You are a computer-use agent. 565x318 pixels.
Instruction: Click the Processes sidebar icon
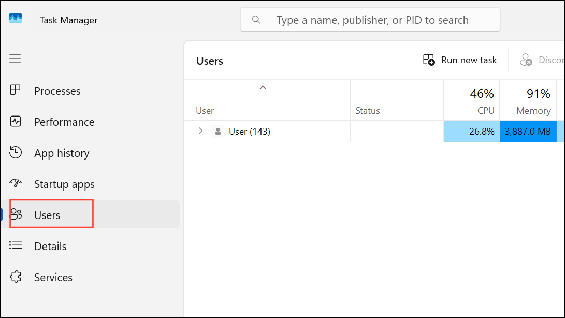click(15, 90)
